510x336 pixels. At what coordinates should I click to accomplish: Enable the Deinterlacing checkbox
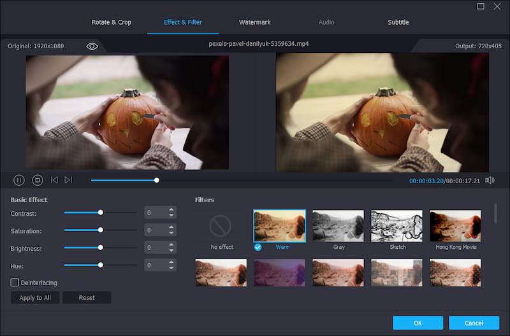15,282
